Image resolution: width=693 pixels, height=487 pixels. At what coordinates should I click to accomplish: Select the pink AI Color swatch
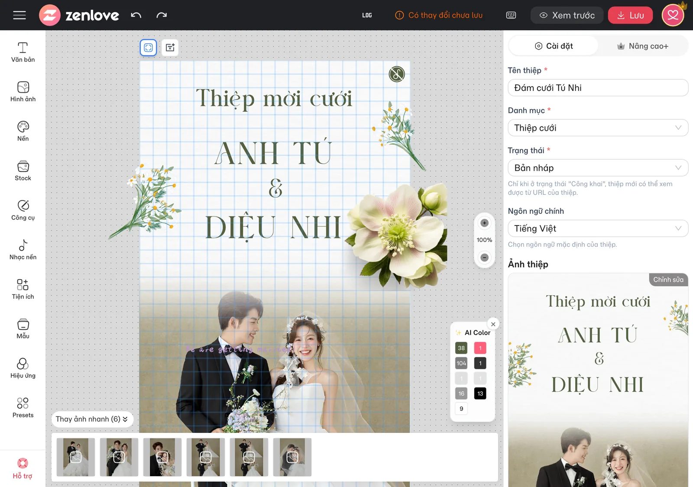[480, 348]
